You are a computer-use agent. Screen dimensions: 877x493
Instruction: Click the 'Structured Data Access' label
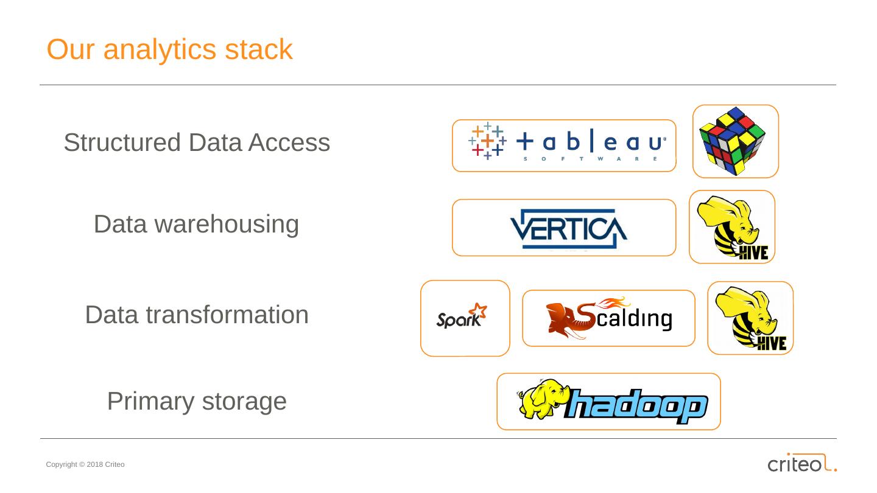click(x=197, y=142)
